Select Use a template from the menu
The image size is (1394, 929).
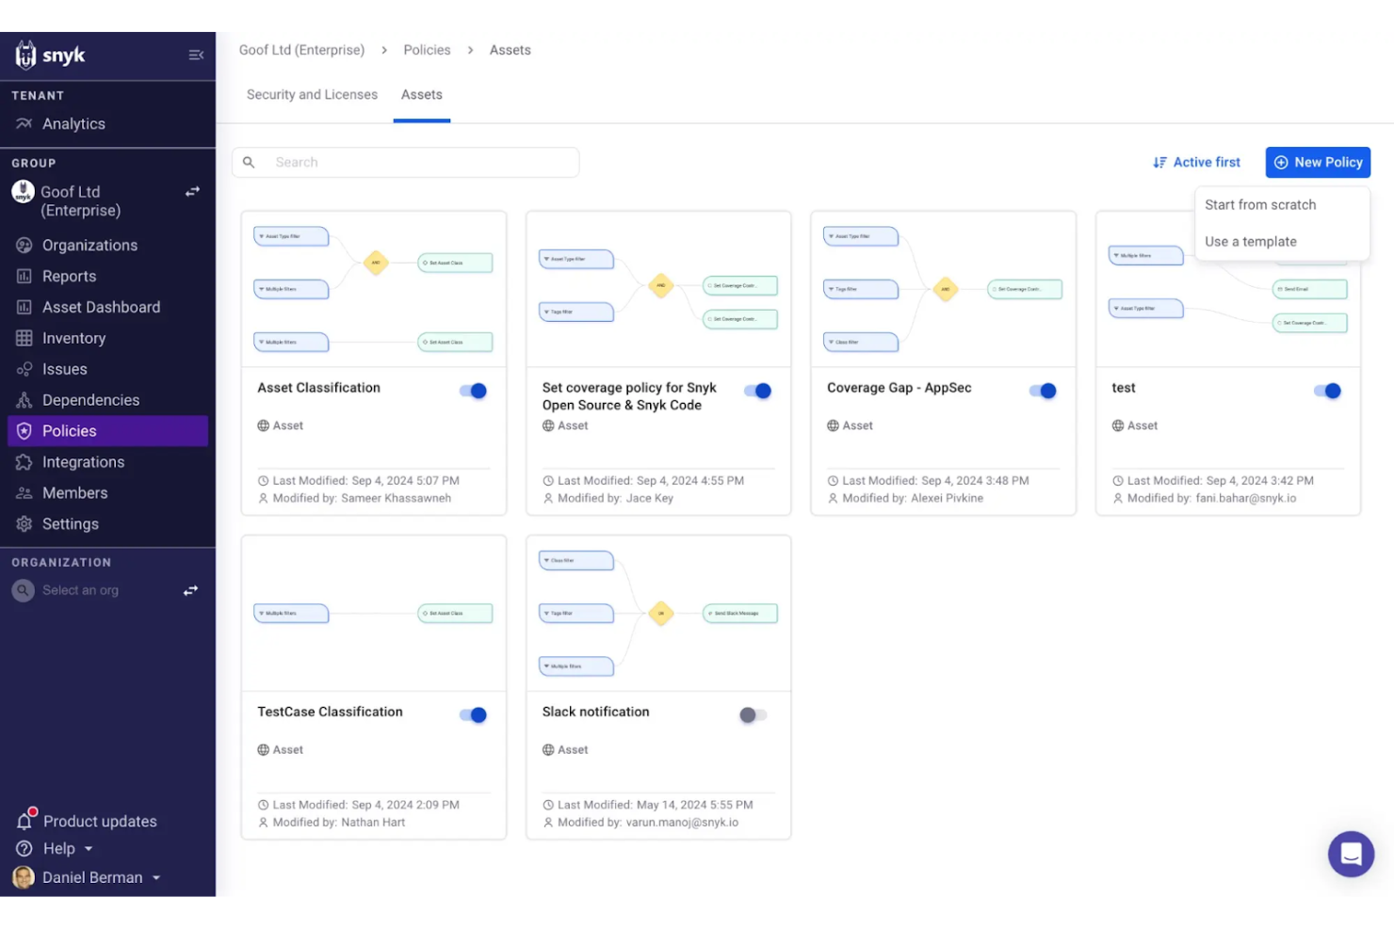click(1251, 241)
